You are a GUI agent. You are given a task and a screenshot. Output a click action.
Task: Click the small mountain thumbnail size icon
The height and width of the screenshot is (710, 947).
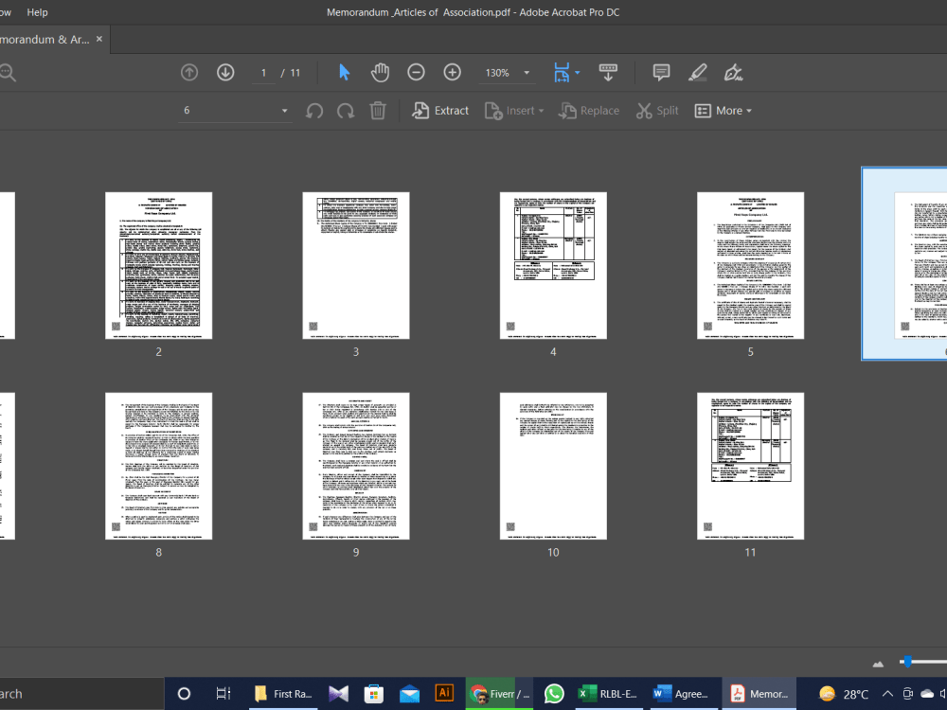coord(878,664)
